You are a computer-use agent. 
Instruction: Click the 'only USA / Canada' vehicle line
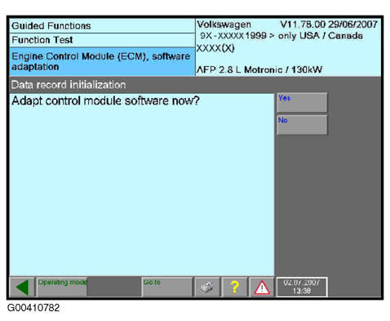click(x=281, y=36)
